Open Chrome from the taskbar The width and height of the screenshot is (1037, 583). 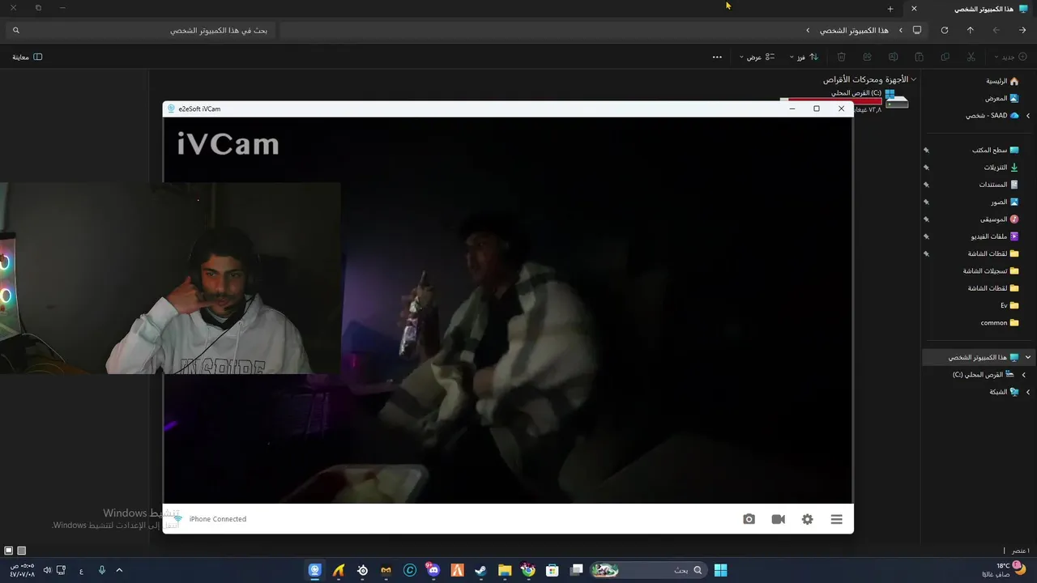[x=528, y=570]
